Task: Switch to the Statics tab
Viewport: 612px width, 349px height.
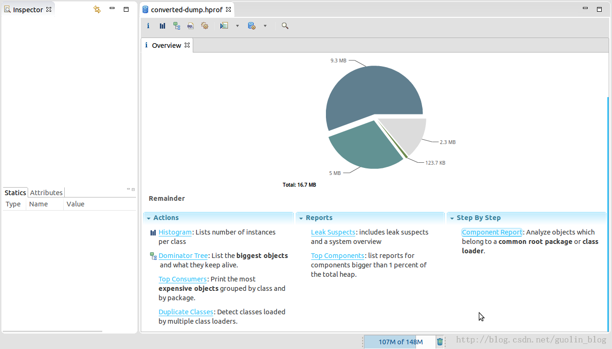Action: point(15,192)
